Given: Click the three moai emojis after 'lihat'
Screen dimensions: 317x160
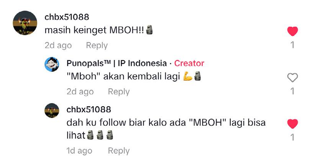Looking at the screenshot, I should (x=100, y=135).
